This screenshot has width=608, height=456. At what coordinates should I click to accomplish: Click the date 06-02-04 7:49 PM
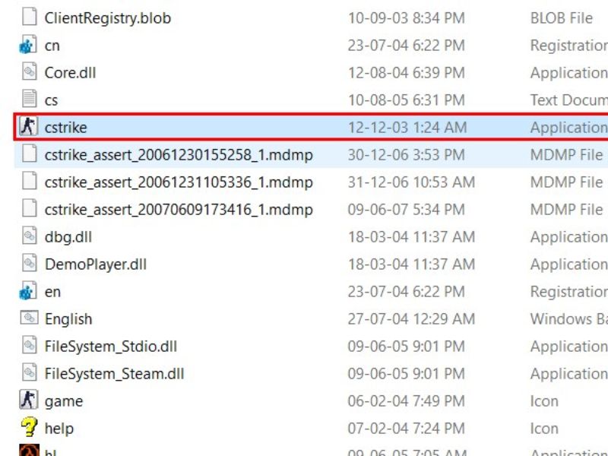pyautogui.click(x=406, y=401)
